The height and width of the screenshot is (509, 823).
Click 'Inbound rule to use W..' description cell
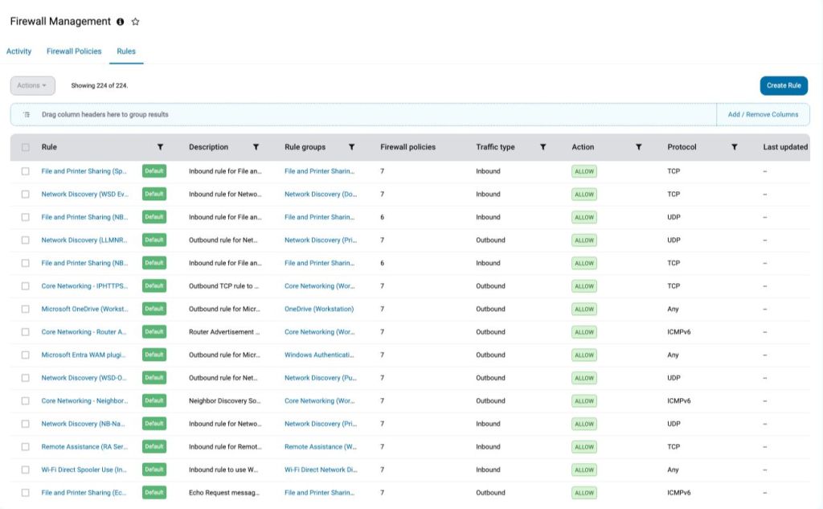pyautogui.click(x=223, y=470)
